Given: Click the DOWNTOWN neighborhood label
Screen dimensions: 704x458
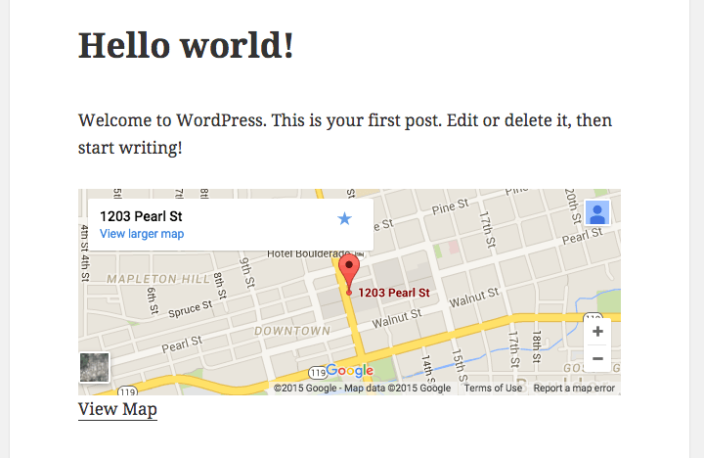Looking at the screenshot, I should pyautogui.click(x=292, y=331).
